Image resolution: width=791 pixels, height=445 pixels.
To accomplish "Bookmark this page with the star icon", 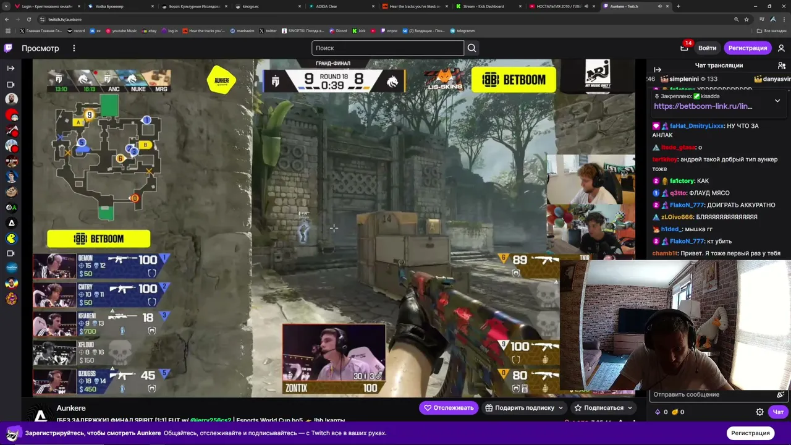I will [x=747, y=19].
